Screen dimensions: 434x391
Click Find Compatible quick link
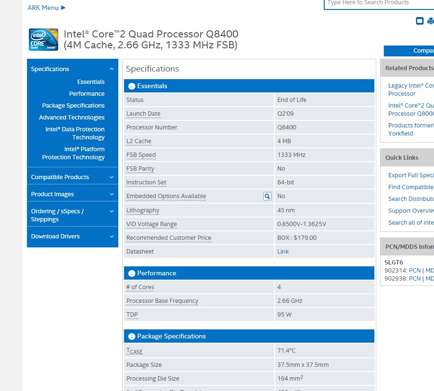coord(411,187)
